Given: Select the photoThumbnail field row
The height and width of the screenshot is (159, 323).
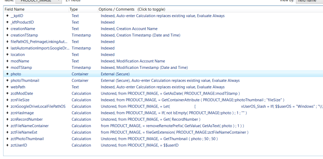Looking at the screenshot, I should (25, 80).
